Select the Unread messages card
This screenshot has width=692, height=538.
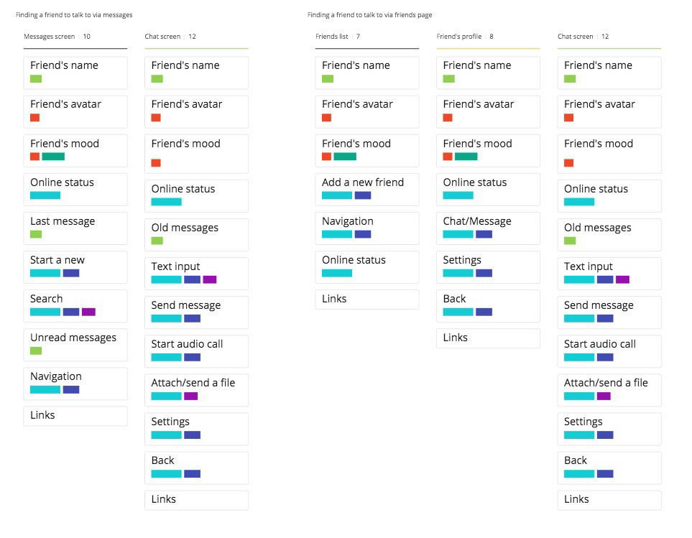75,344
